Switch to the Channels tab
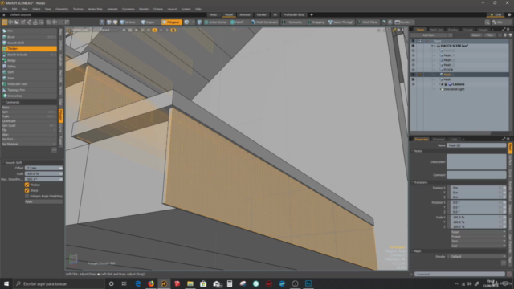Image resolution: width=514 pixels, height=289 pixels. click(x=439, y=139)
